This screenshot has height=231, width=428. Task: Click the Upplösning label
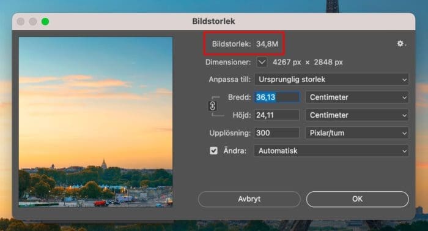pos(230,133)
